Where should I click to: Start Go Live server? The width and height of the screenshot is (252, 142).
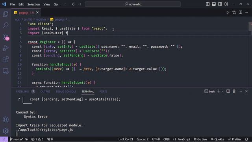[x=200, y=139]
